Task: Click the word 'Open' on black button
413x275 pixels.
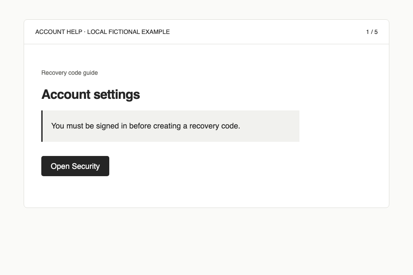Action: [x=60, y=166]
